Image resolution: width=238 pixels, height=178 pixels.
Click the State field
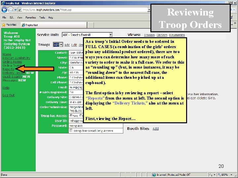(76, 68)
